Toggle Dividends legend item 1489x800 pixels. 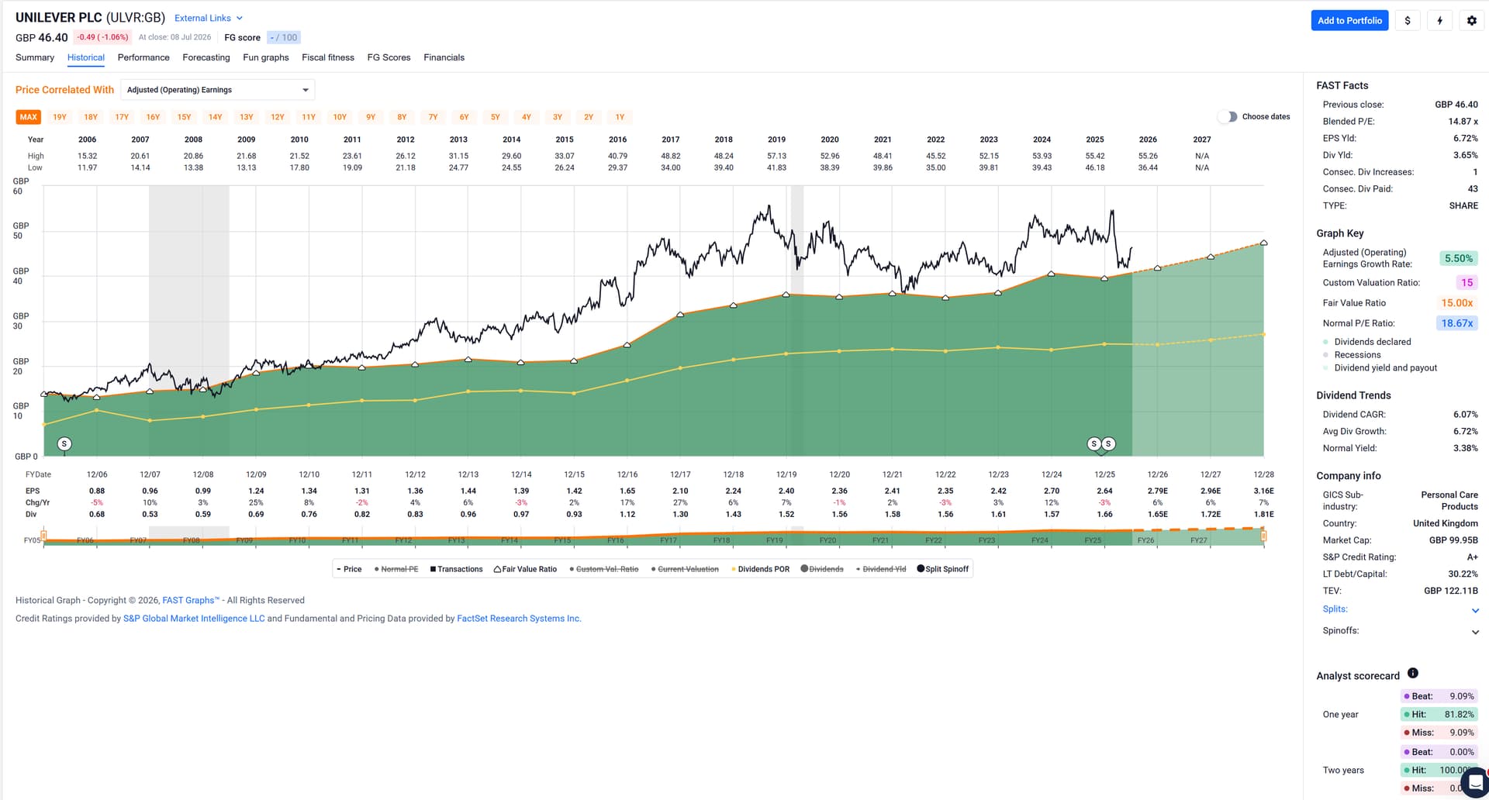(822, 569)
